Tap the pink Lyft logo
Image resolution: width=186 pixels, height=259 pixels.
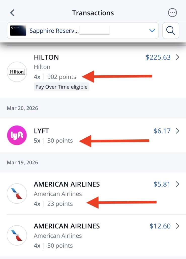pyautogui.click(x=17, y=135)
